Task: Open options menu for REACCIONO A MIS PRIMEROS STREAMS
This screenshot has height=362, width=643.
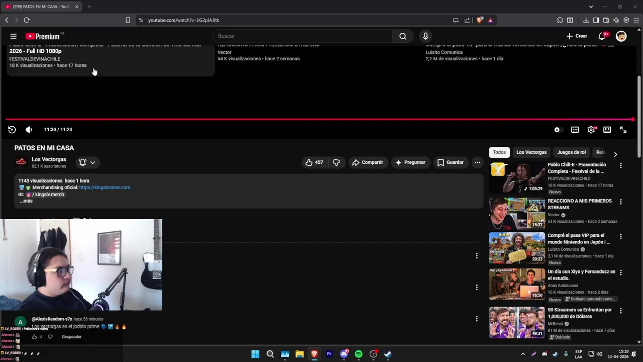Action: (x=621, y=202)
